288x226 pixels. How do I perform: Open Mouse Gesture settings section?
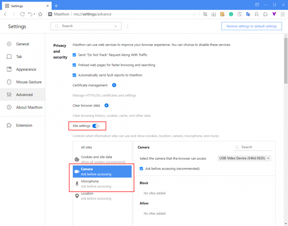(x=23, y=82)
